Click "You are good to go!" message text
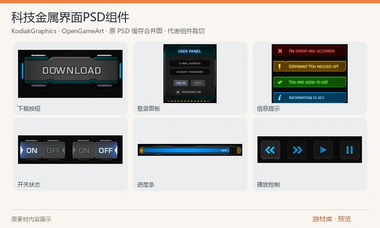The image size is (380, 228). 308,82
